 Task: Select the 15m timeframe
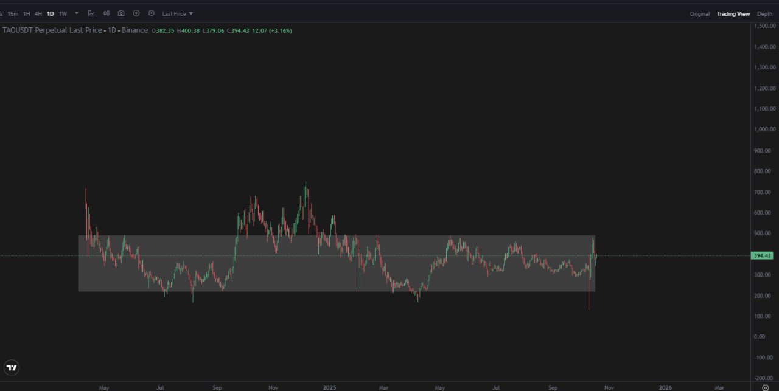point(13,13)
